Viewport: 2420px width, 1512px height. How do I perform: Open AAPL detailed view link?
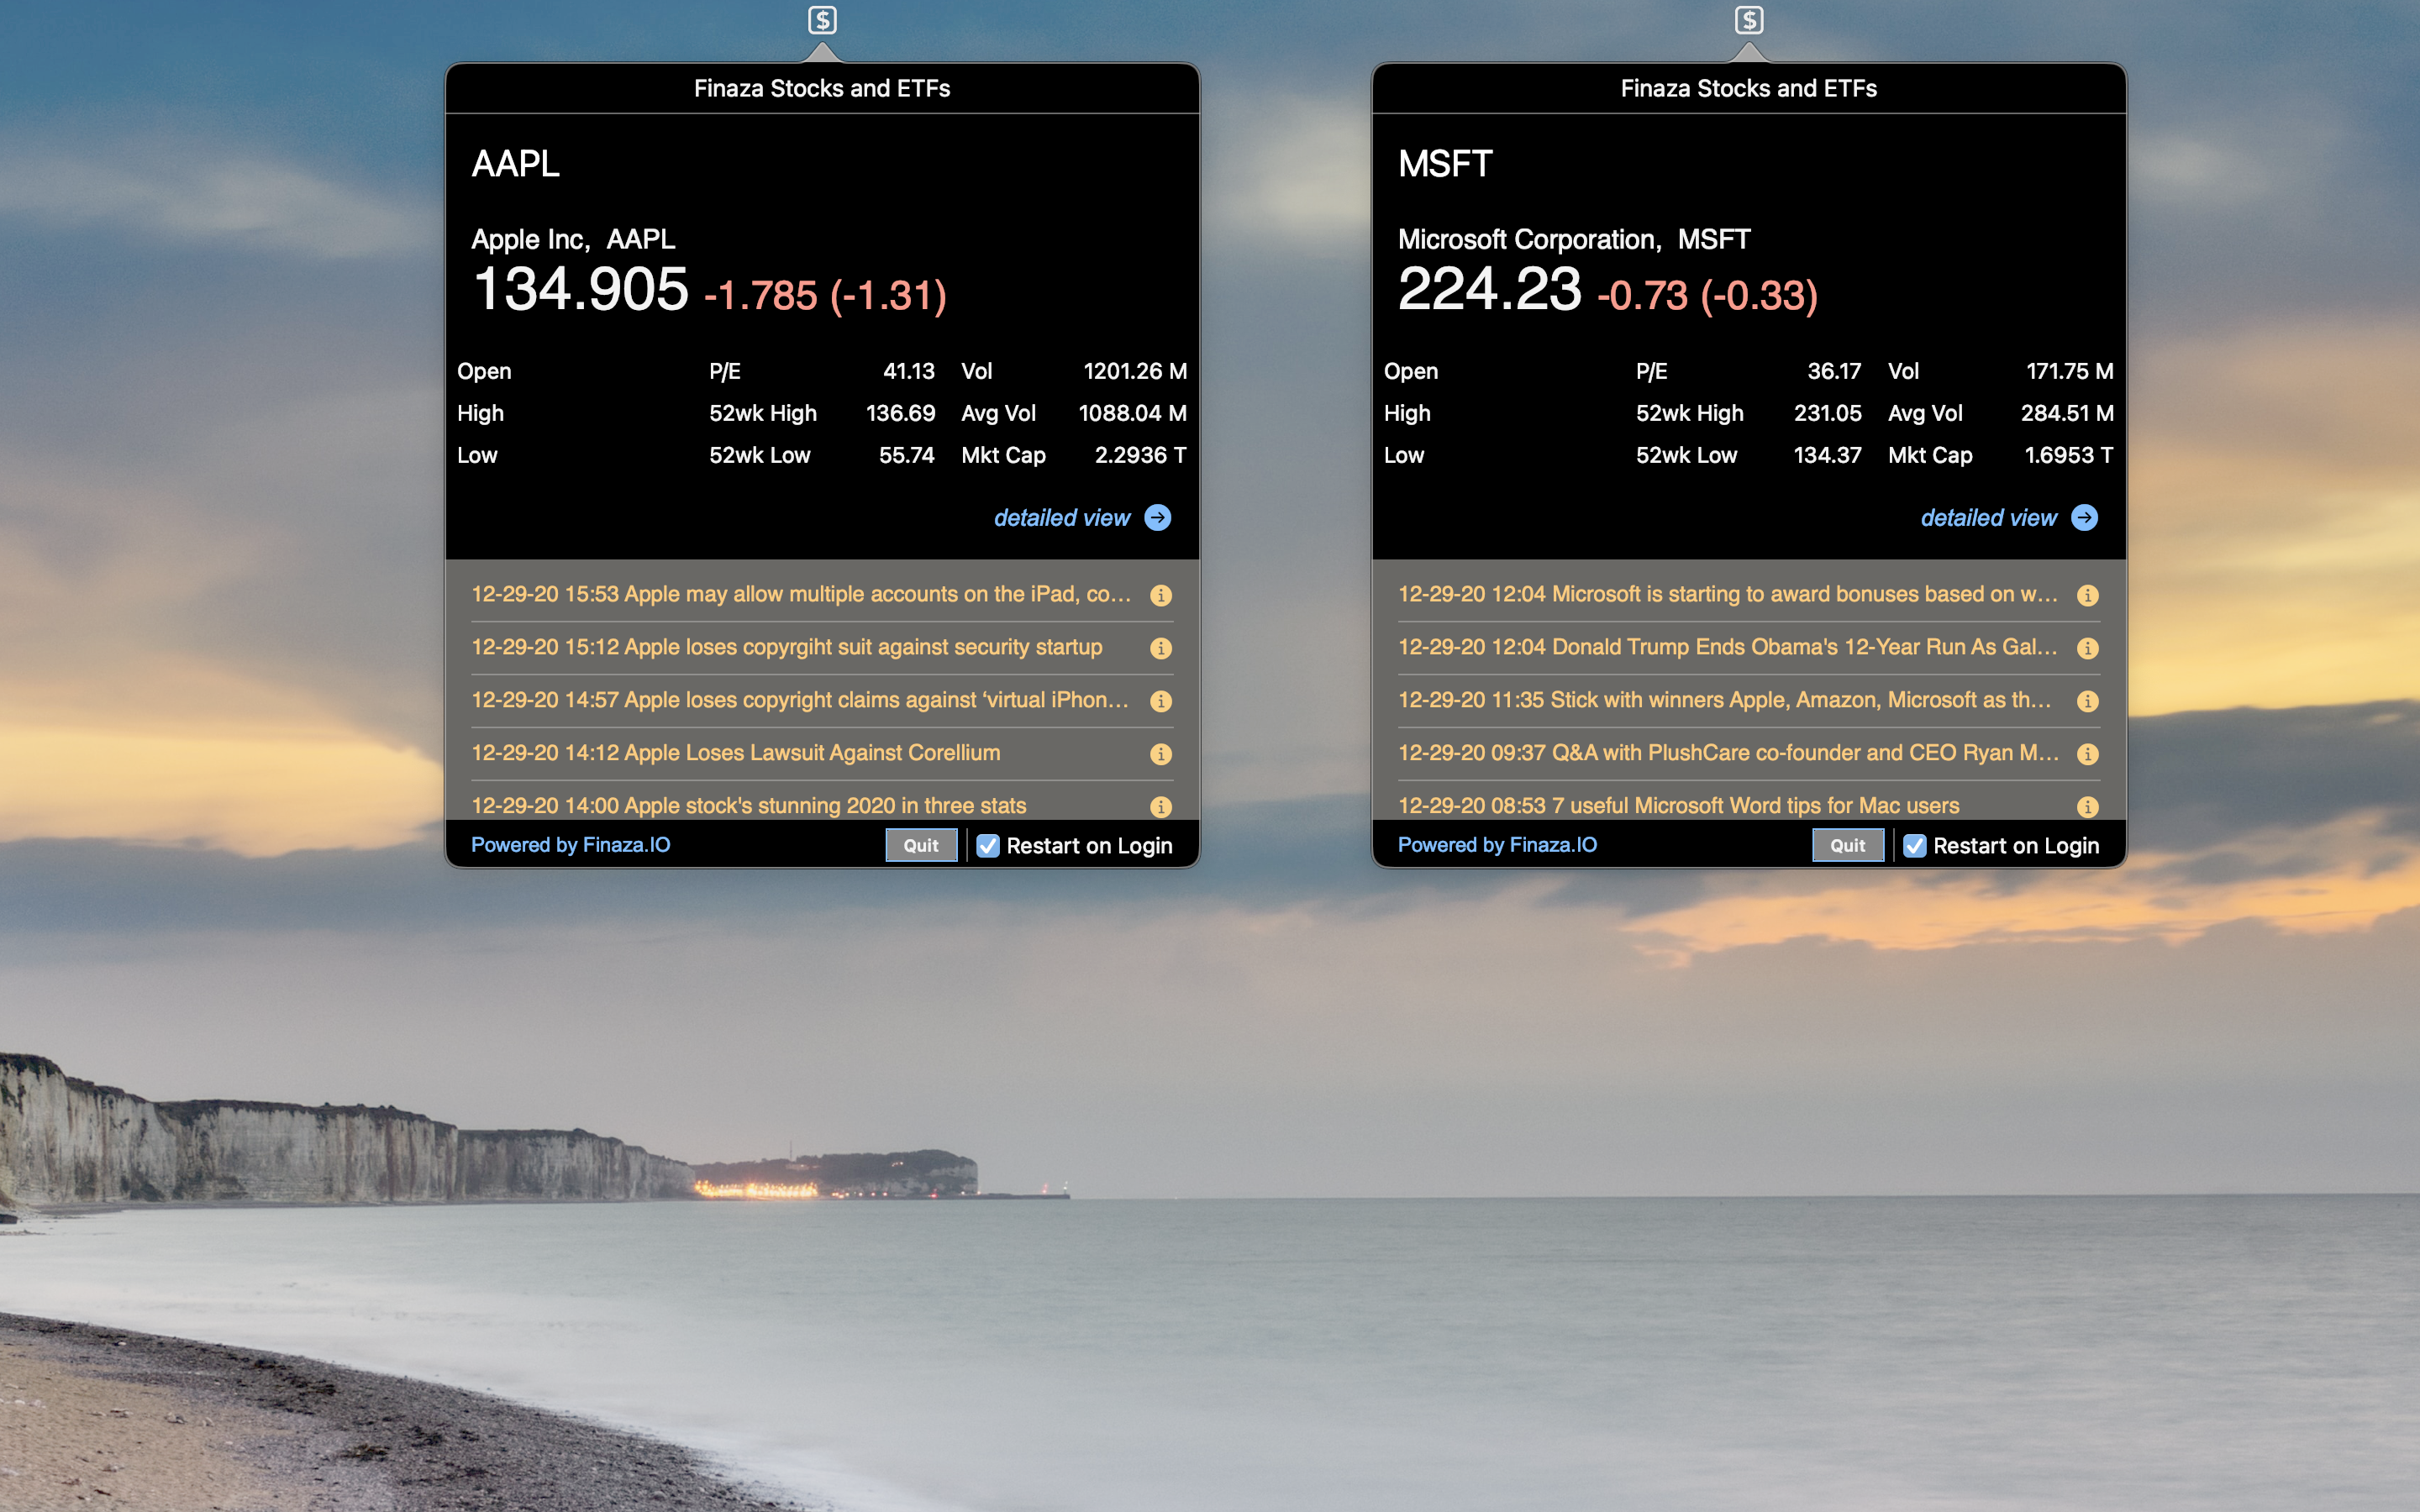[x=1061, y=518]
